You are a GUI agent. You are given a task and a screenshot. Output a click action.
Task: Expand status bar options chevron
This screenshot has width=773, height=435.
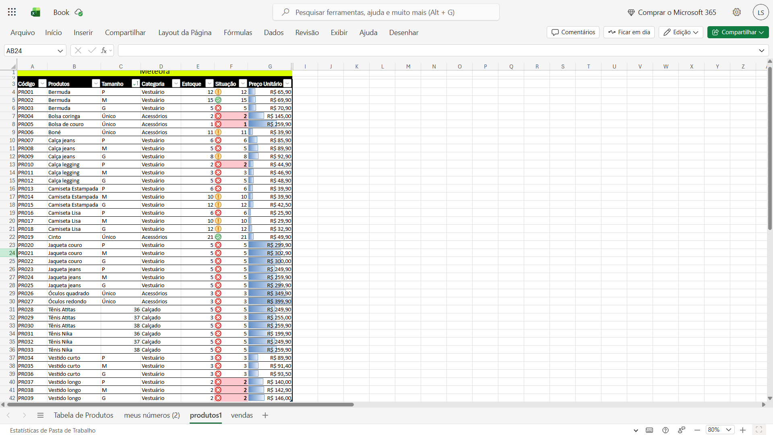636,430
